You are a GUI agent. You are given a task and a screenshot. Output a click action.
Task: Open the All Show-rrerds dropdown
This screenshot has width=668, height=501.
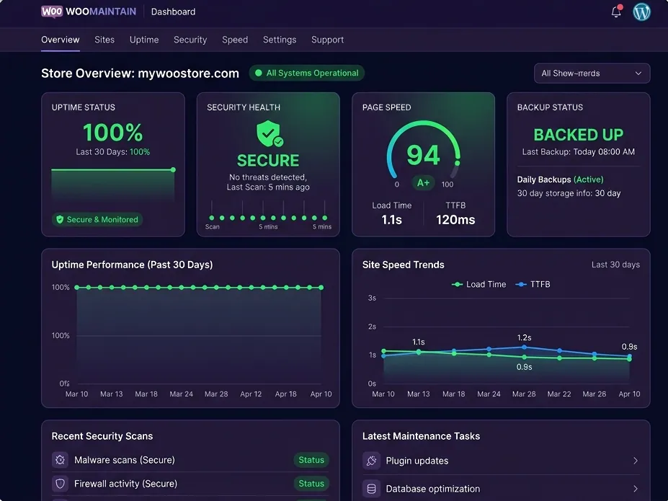click(x=592, y=74)
